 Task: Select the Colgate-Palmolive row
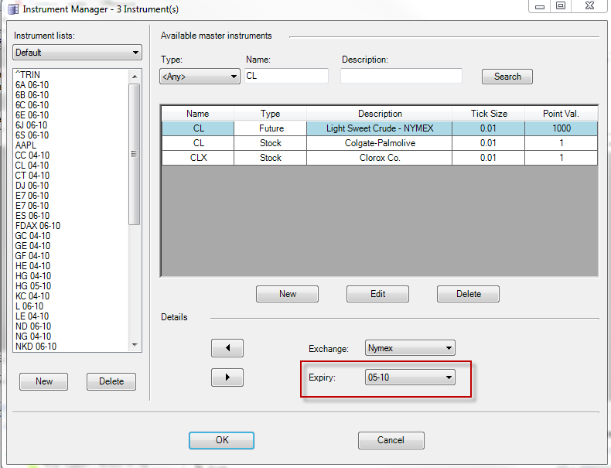(380, 143)
